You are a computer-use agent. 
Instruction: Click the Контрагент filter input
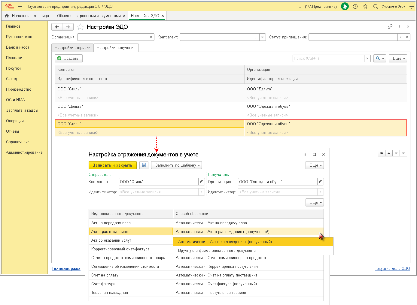tap(216, 37)
